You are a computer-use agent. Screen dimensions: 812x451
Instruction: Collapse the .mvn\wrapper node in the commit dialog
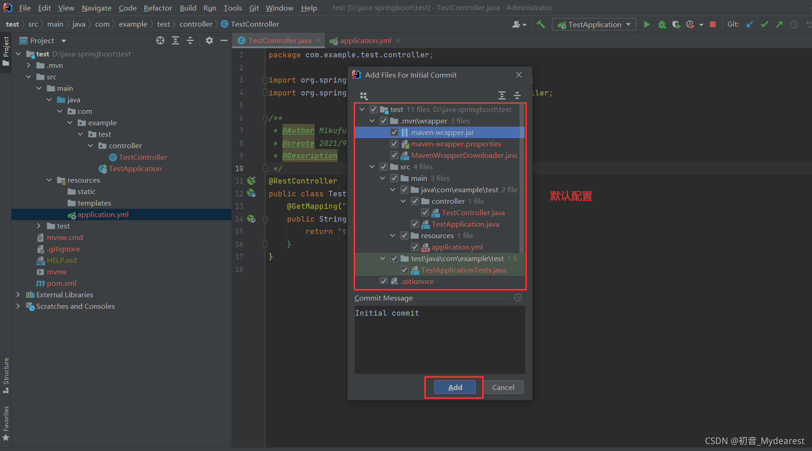[x=372, y=121]
